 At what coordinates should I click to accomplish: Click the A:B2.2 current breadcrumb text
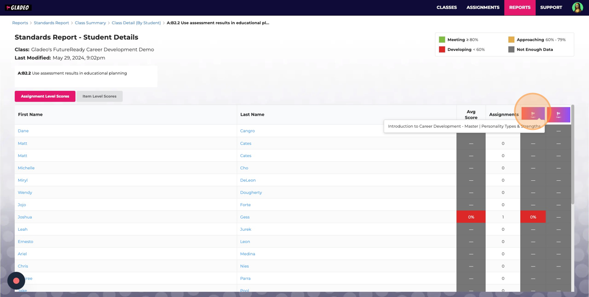pyautogui.click(x=218, y=23)
